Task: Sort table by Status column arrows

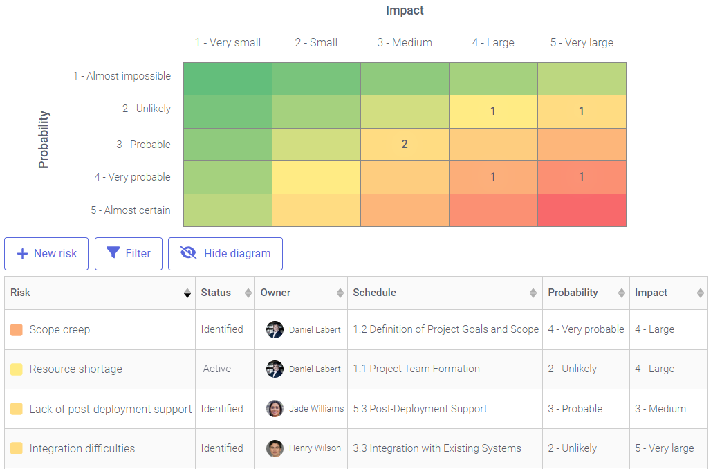Action: click(248, 293)
